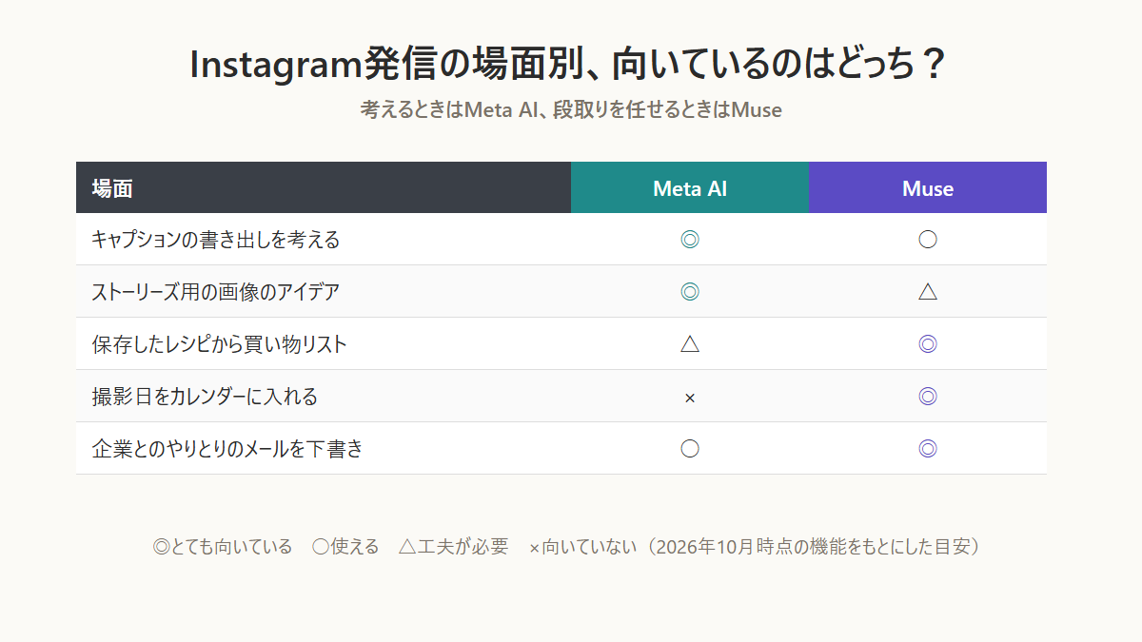Click Muse double-circle for メールを下書き row
This screenshot has width=1142, height=642.
pyautogui.click(x=928, y=449)
